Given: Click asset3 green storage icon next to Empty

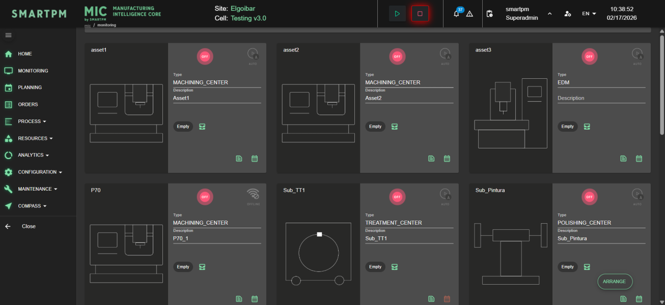Looking at the screenshot, I should 587,127.
